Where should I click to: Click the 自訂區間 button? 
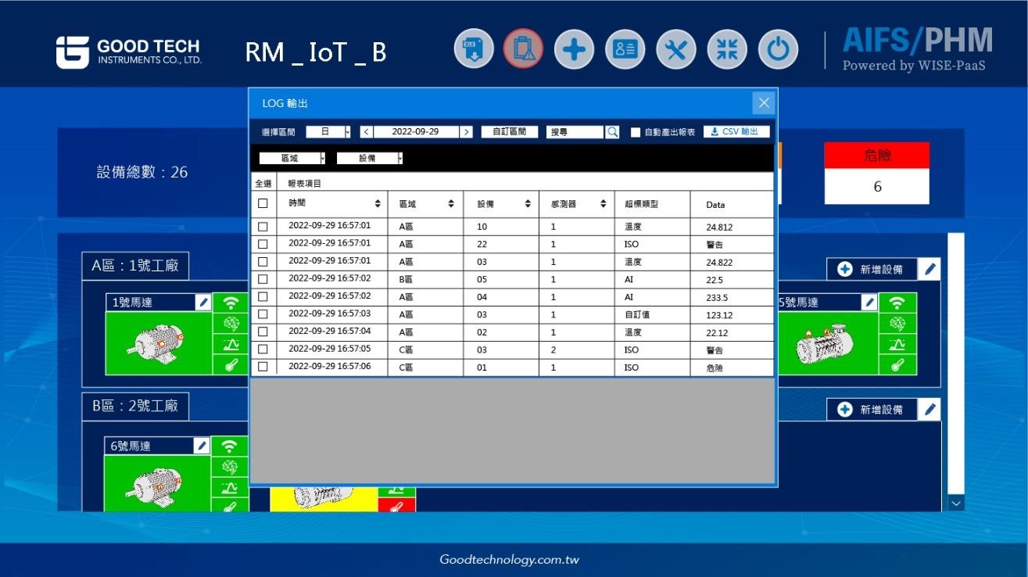tap(509, 132)
